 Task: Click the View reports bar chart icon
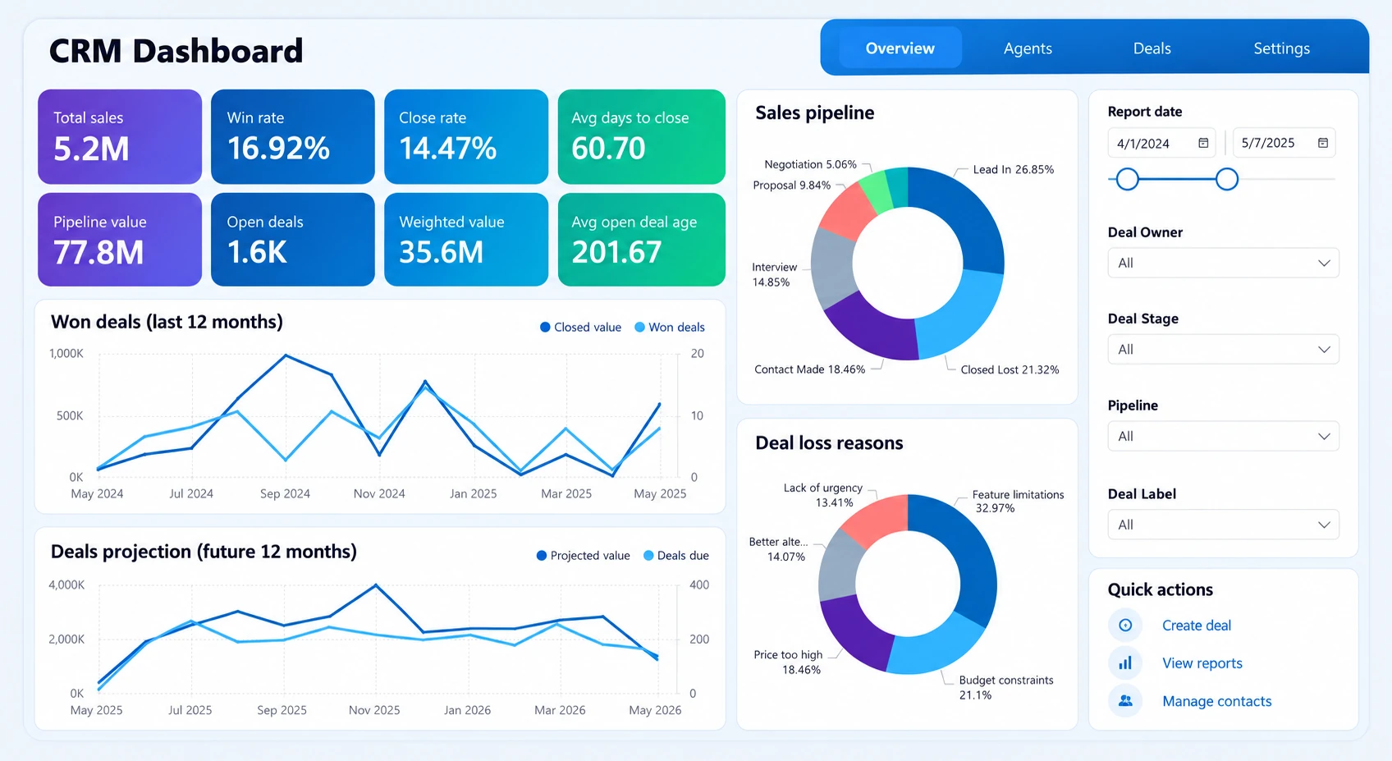click(x=1125, y=663)
